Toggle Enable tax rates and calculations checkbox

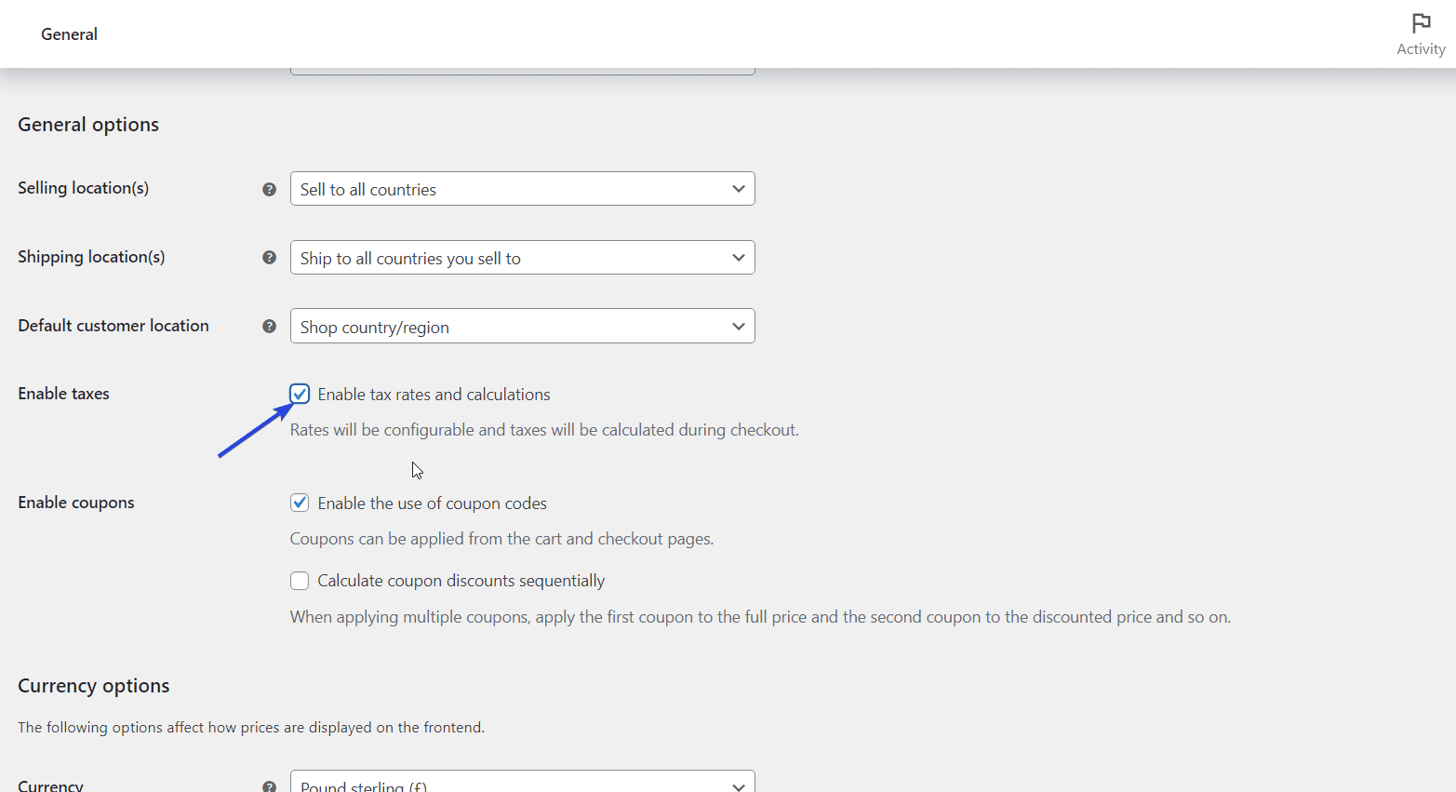pyautogui.click(x=300, y=394)
